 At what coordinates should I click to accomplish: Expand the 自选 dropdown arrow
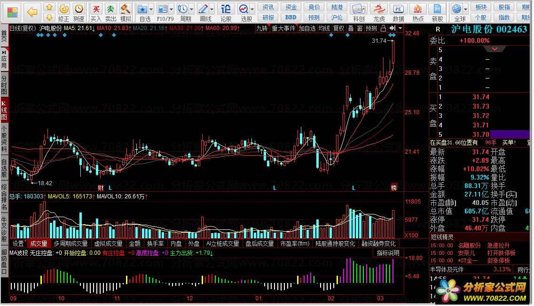(x=151, y=9)
